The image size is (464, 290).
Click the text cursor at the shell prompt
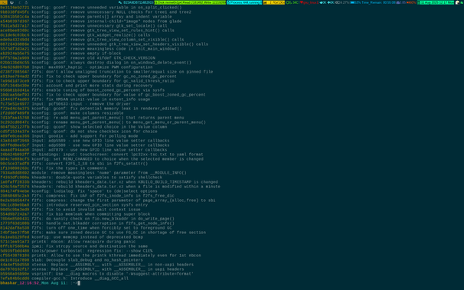(79, 283)
